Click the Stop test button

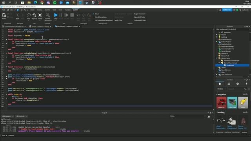coord(72,15)
